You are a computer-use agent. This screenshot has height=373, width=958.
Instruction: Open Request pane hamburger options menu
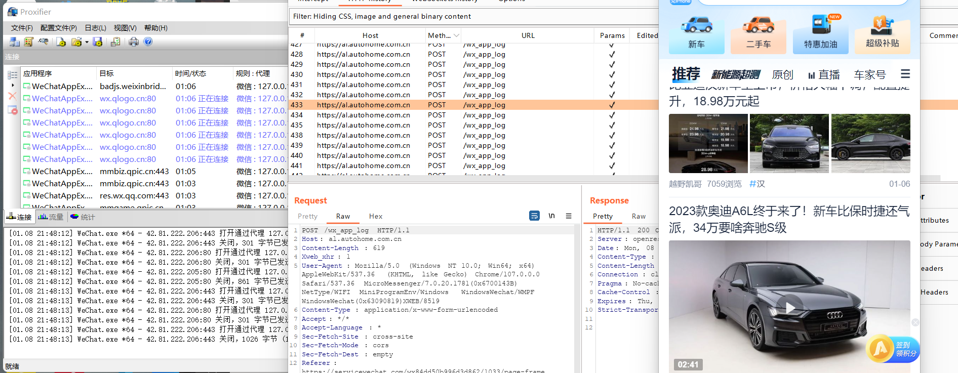[569, 216]
